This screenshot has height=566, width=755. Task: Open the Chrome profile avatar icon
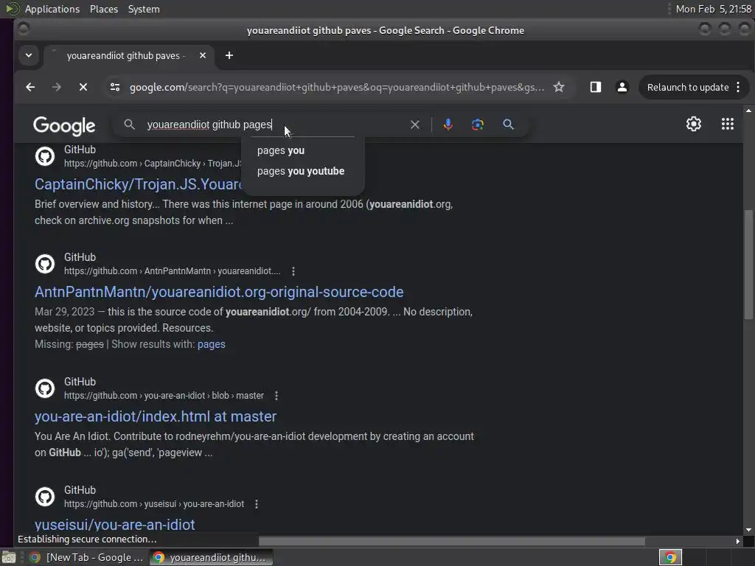622,87
